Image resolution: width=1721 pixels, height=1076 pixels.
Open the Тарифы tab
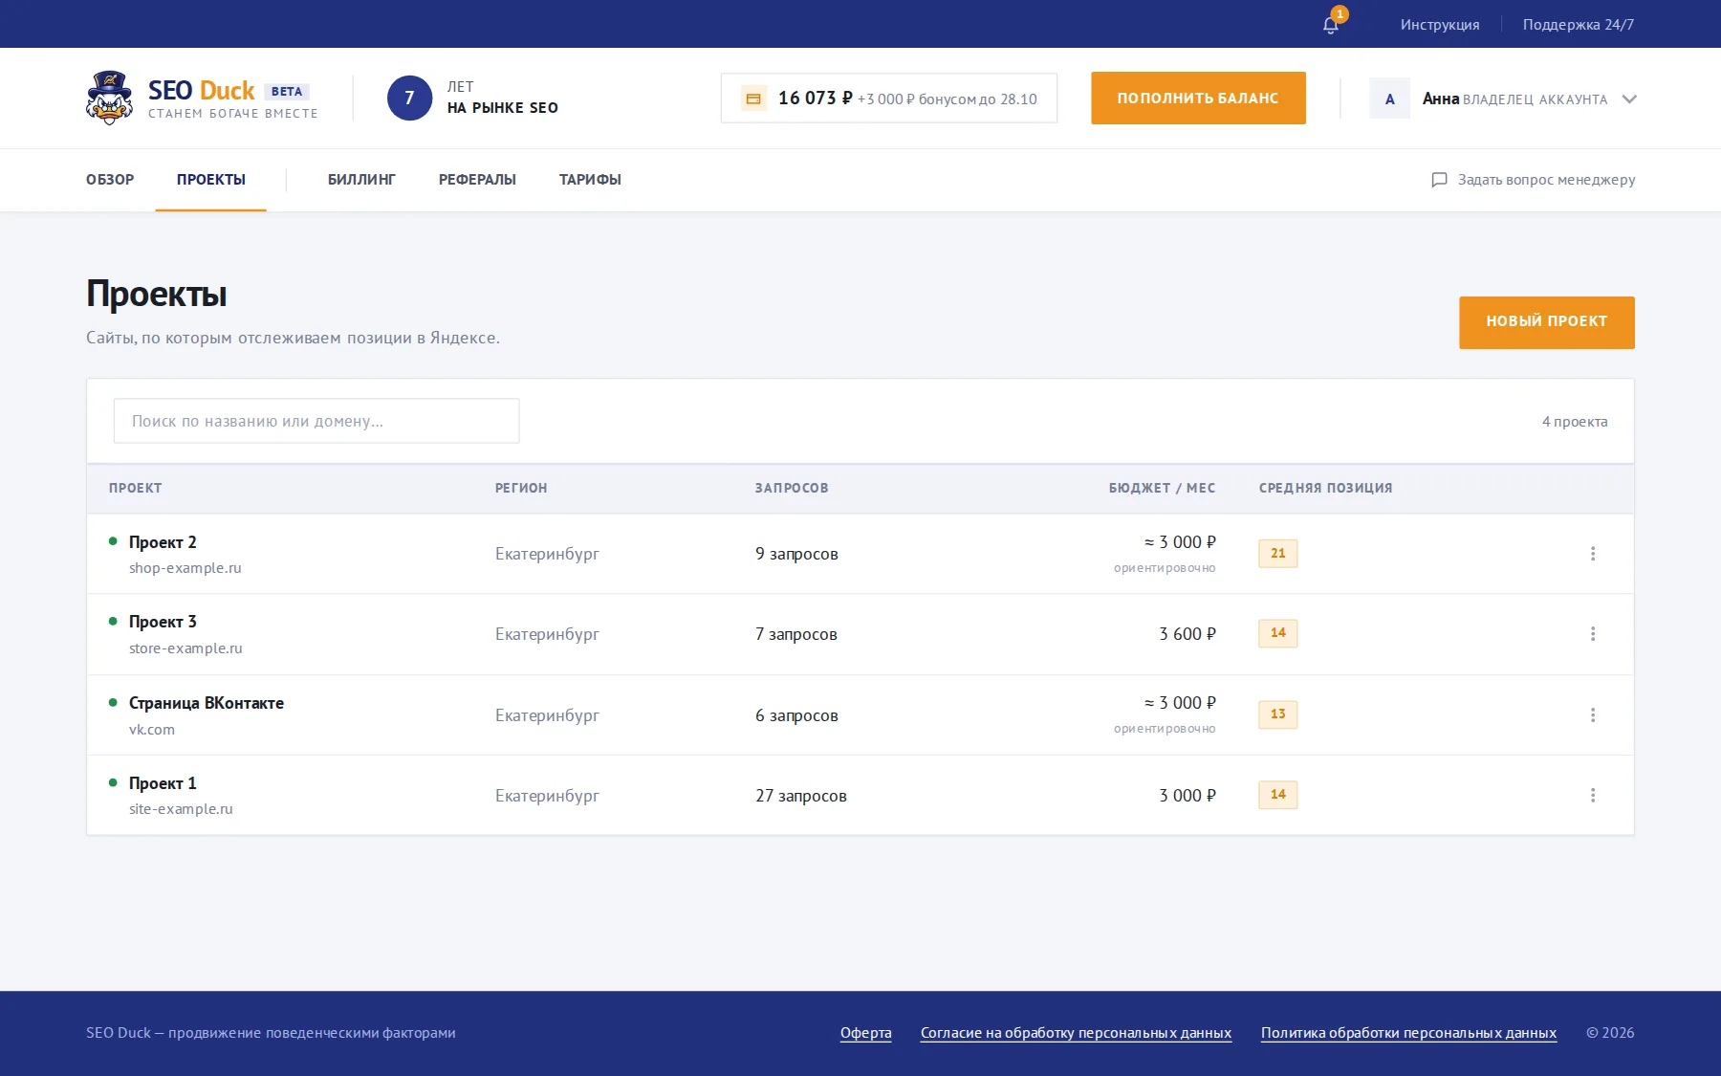[x=590, y=180]
